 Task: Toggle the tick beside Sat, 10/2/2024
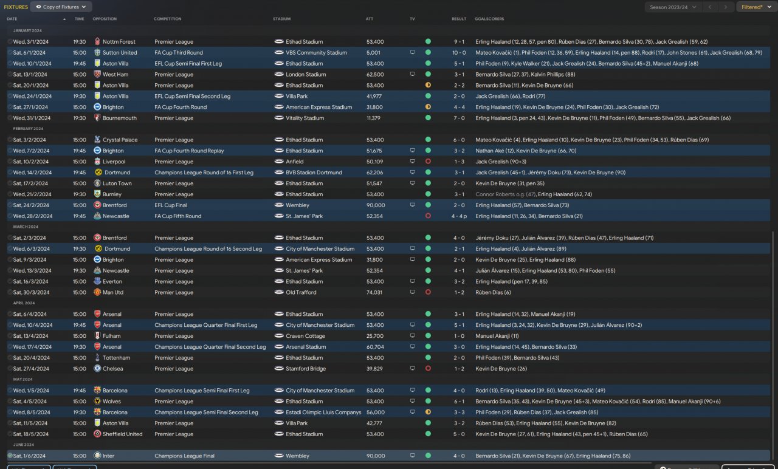(10, 162)
